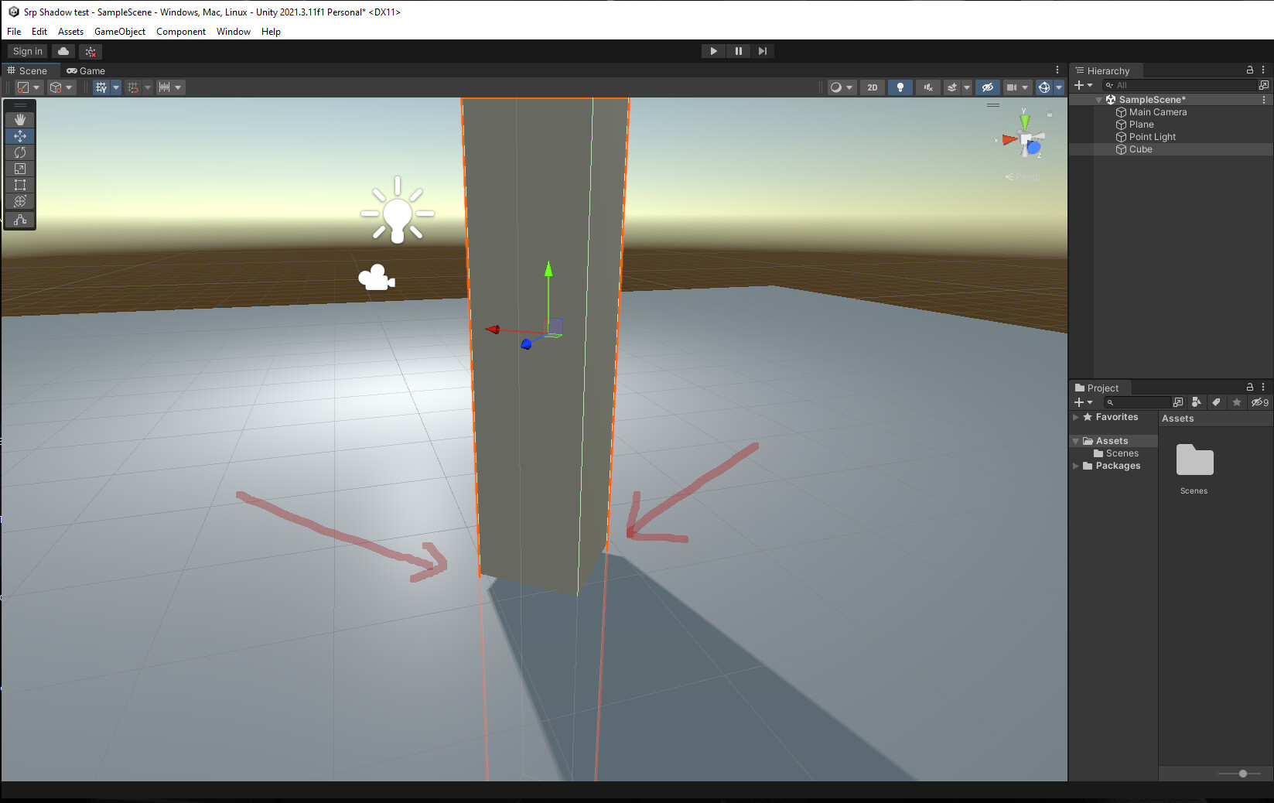
Task: Expand the Favorites tree node
Action: point(1075,417)
